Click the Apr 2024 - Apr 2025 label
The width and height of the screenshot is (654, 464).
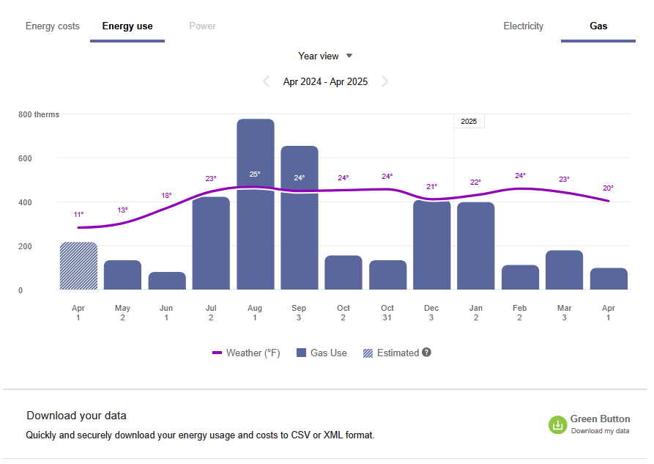pos(325,81)
